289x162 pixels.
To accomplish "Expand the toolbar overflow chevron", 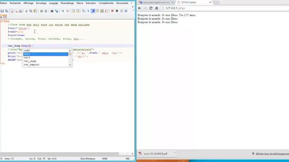I will (133, 10).
